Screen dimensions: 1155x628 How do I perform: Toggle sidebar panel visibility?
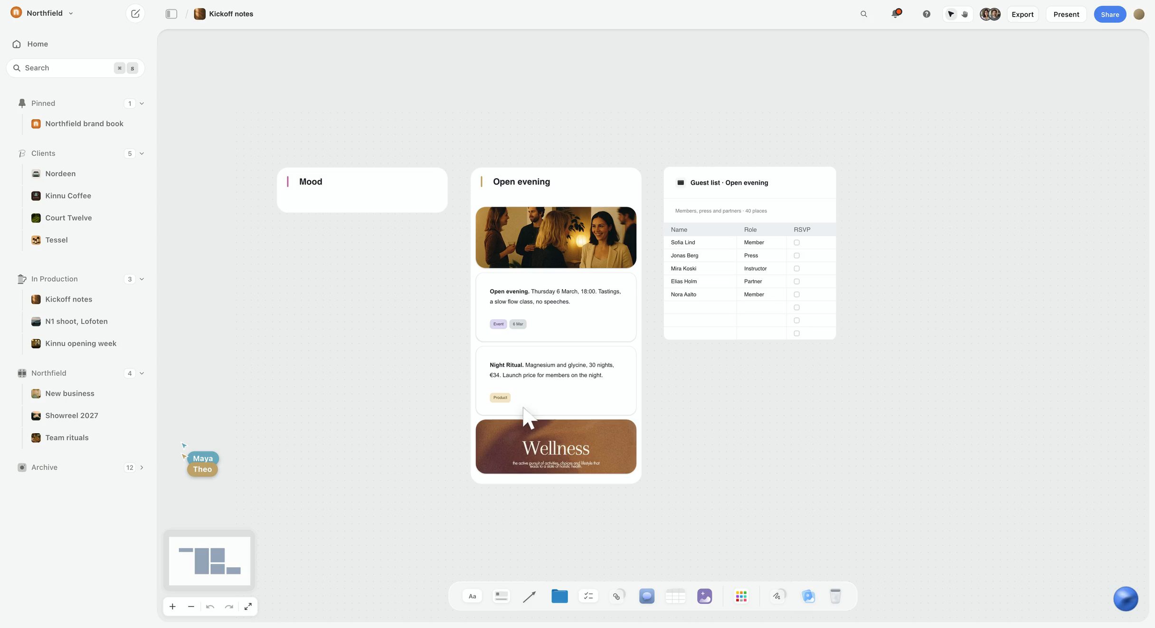[x=171, y=14]
